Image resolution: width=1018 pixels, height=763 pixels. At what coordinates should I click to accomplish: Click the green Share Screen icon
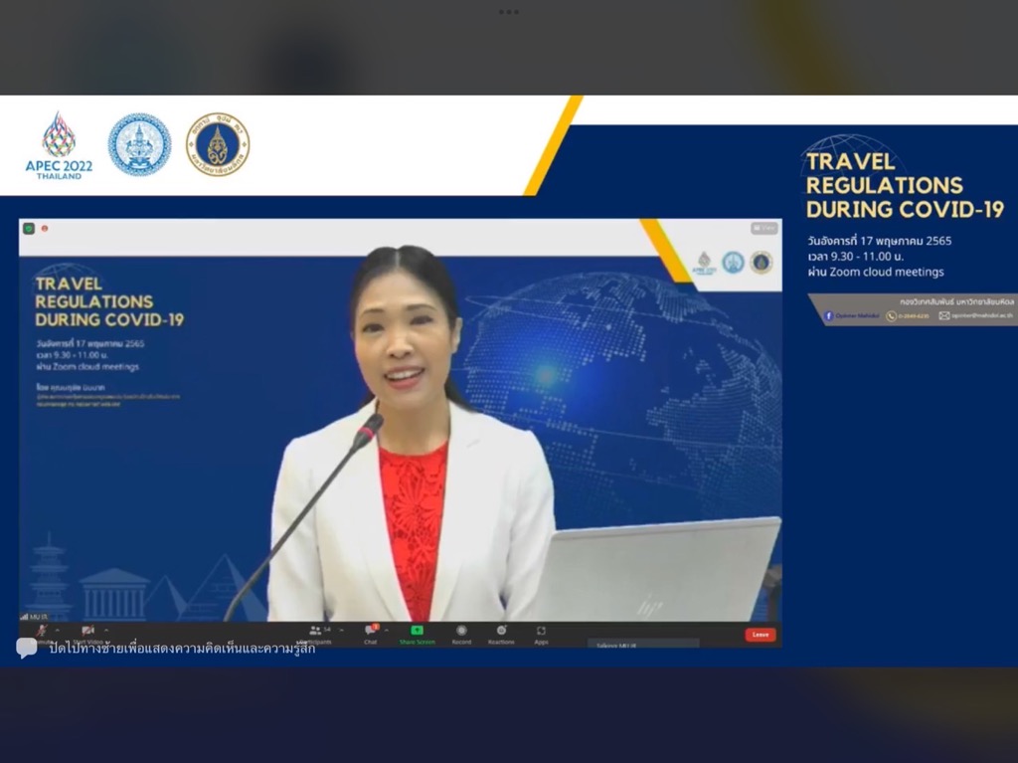pyautogui.click(x=417, y=630)
